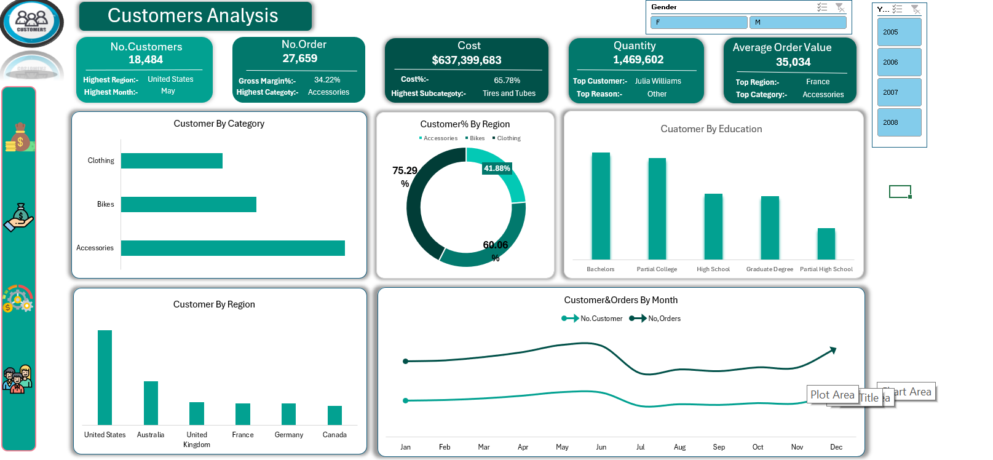Filter gender by M
This screenshot has height=460, width=993.
point(797,23)
